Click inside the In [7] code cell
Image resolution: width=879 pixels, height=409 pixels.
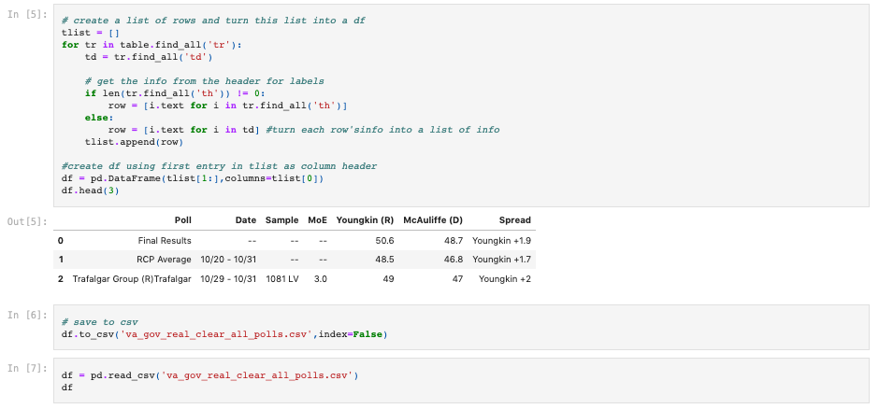pos(461,380)
